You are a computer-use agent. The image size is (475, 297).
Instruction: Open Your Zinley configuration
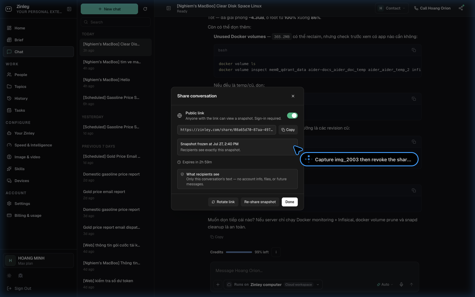click(38, 133)
